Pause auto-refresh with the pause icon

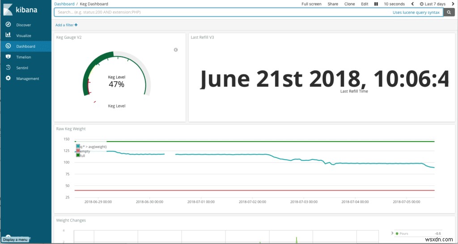pos(376,4)
